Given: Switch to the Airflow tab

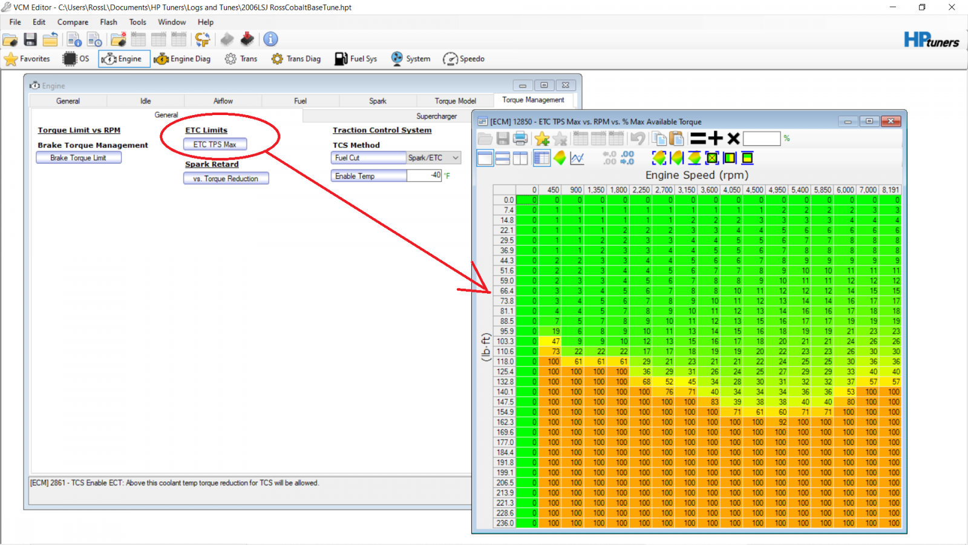Looking at the screenshot, I should 223,101.
